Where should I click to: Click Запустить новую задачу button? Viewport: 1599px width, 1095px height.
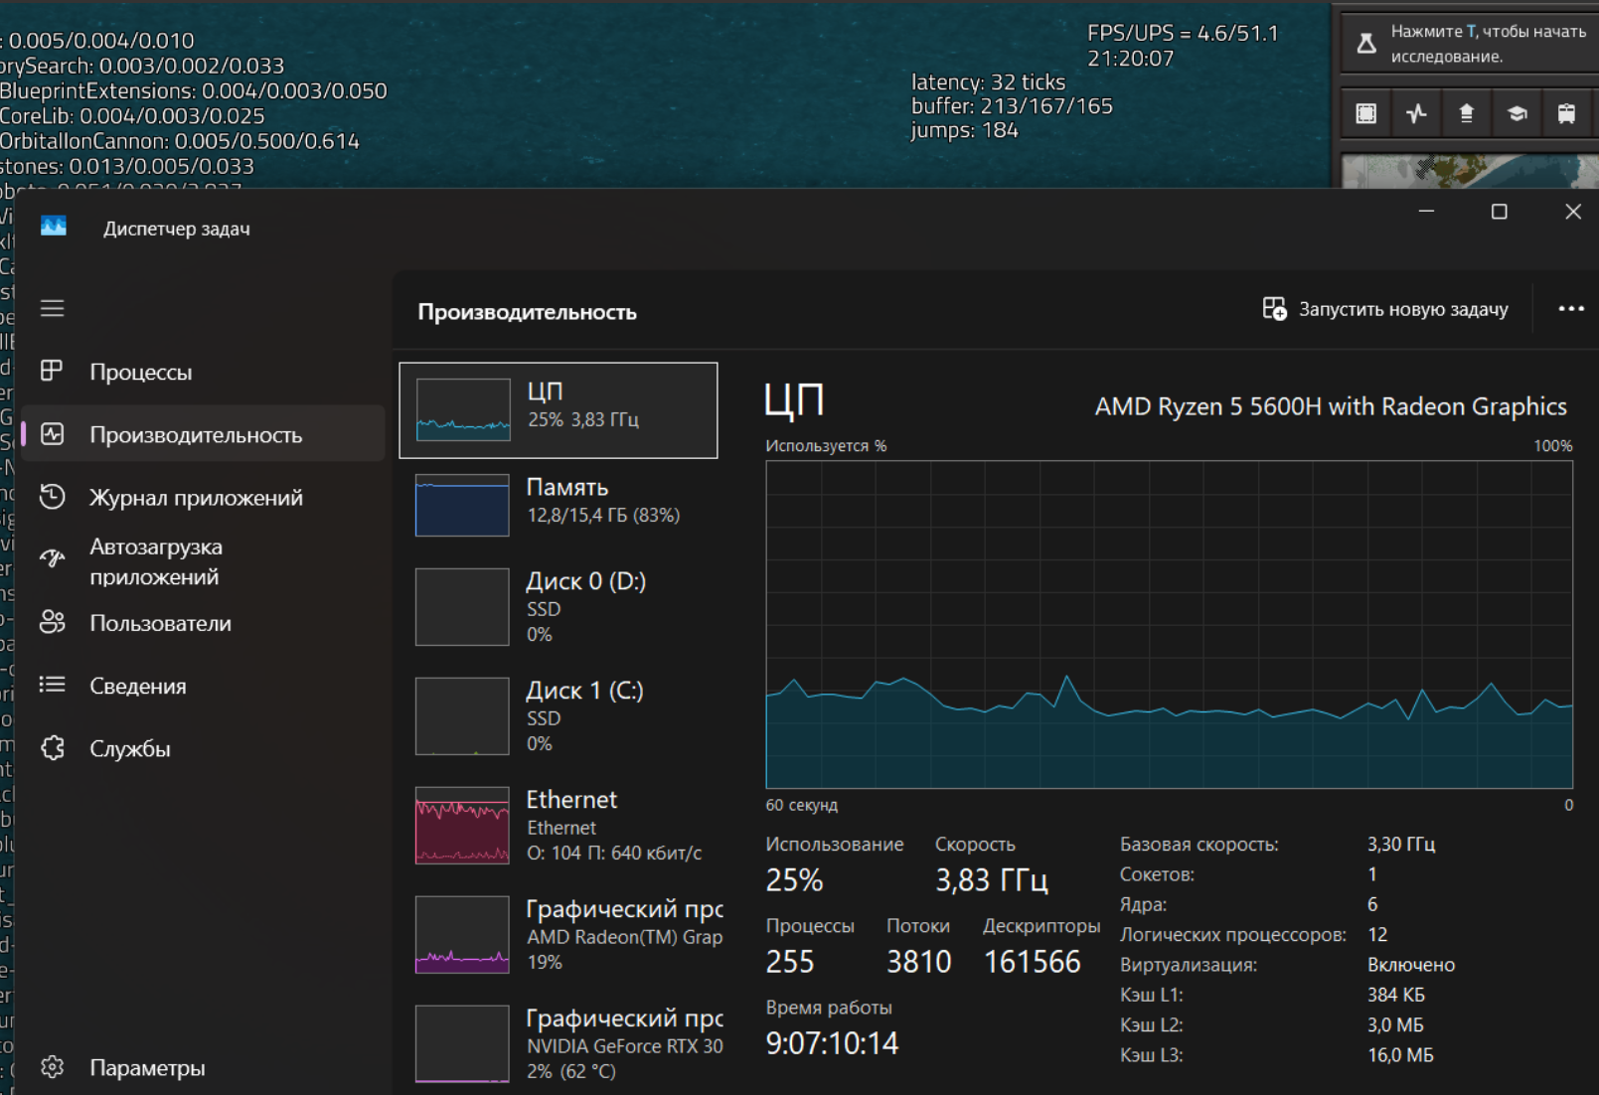coord(1385,309)
